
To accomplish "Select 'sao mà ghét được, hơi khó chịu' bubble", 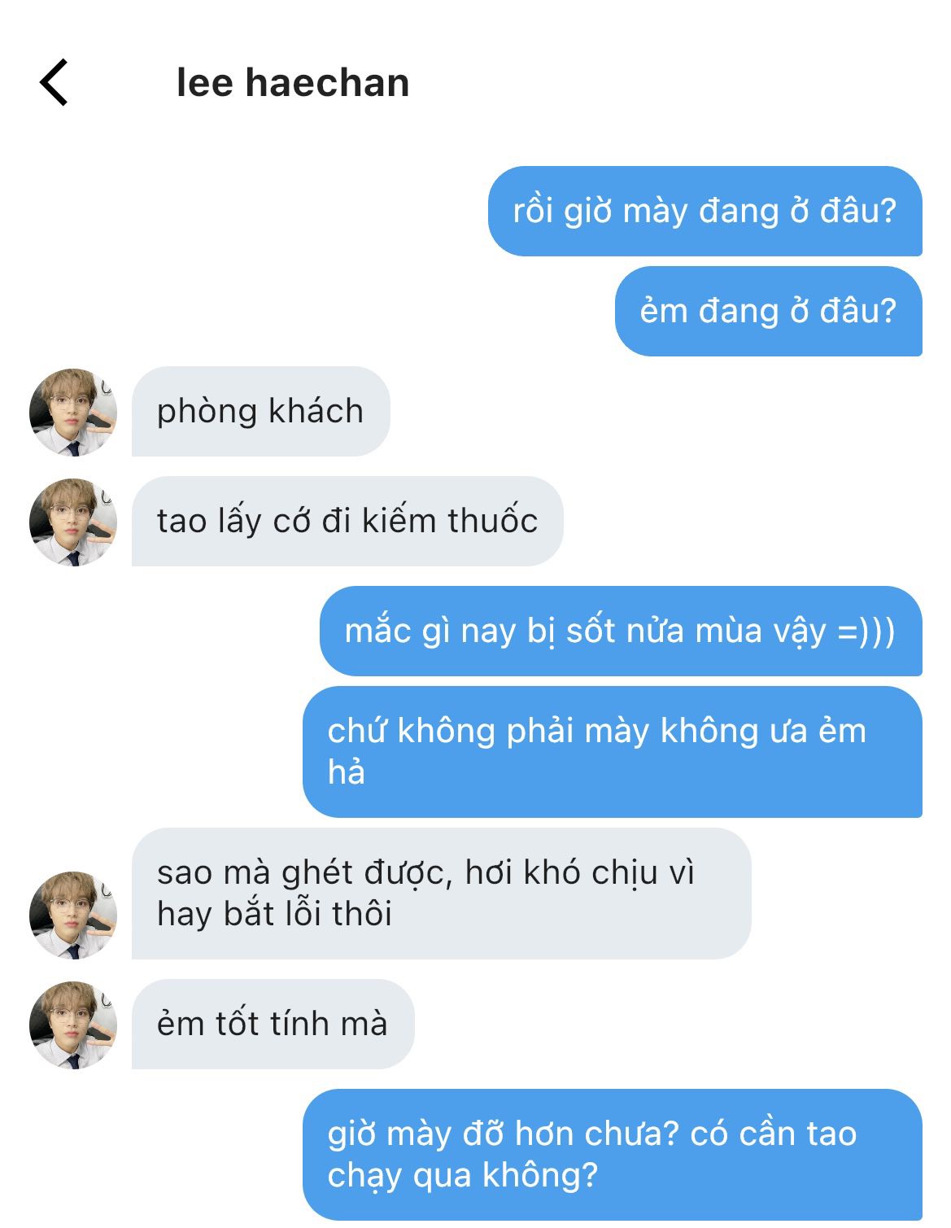I will click(441, 893).
